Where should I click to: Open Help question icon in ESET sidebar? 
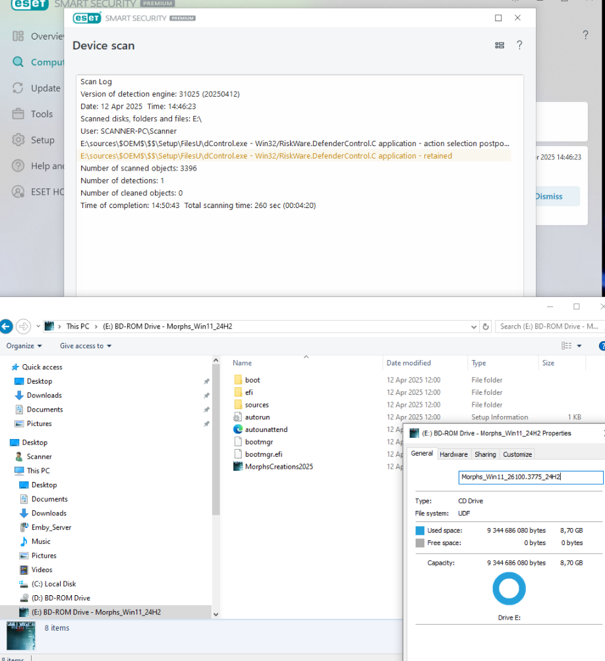18,166
